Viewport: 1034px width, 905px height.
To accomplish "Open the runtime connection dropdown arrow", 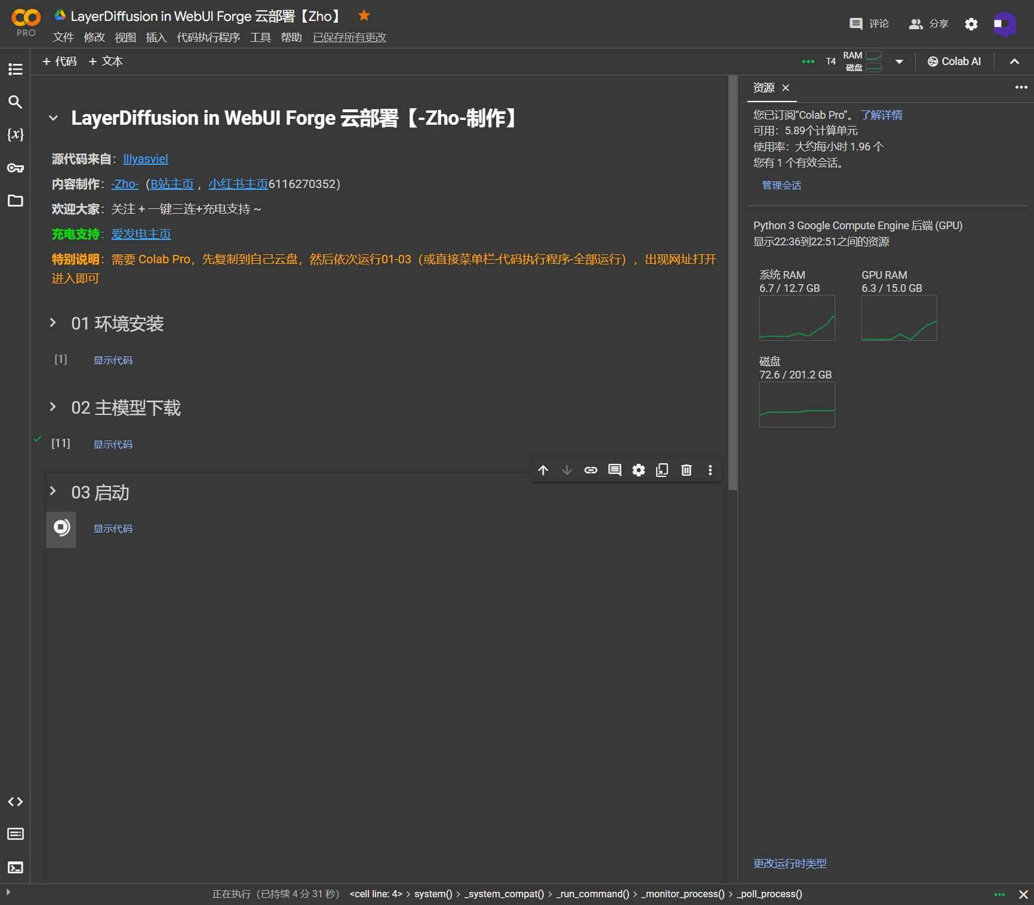I will 899,61.
